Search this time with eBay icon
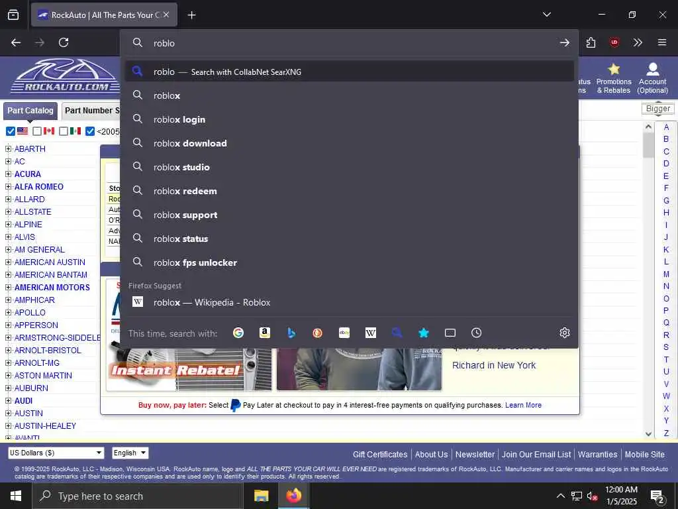The width and height of the screenshot is (678, 509). point(344,333)
